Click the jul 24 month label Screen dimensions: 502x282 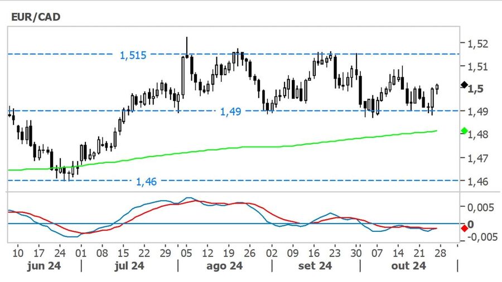[129, 266]
